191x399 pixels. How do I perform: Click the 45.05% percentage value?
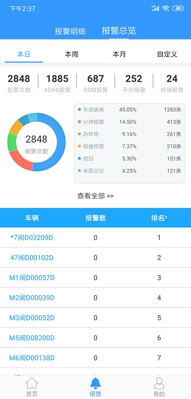tap(128, 110)
